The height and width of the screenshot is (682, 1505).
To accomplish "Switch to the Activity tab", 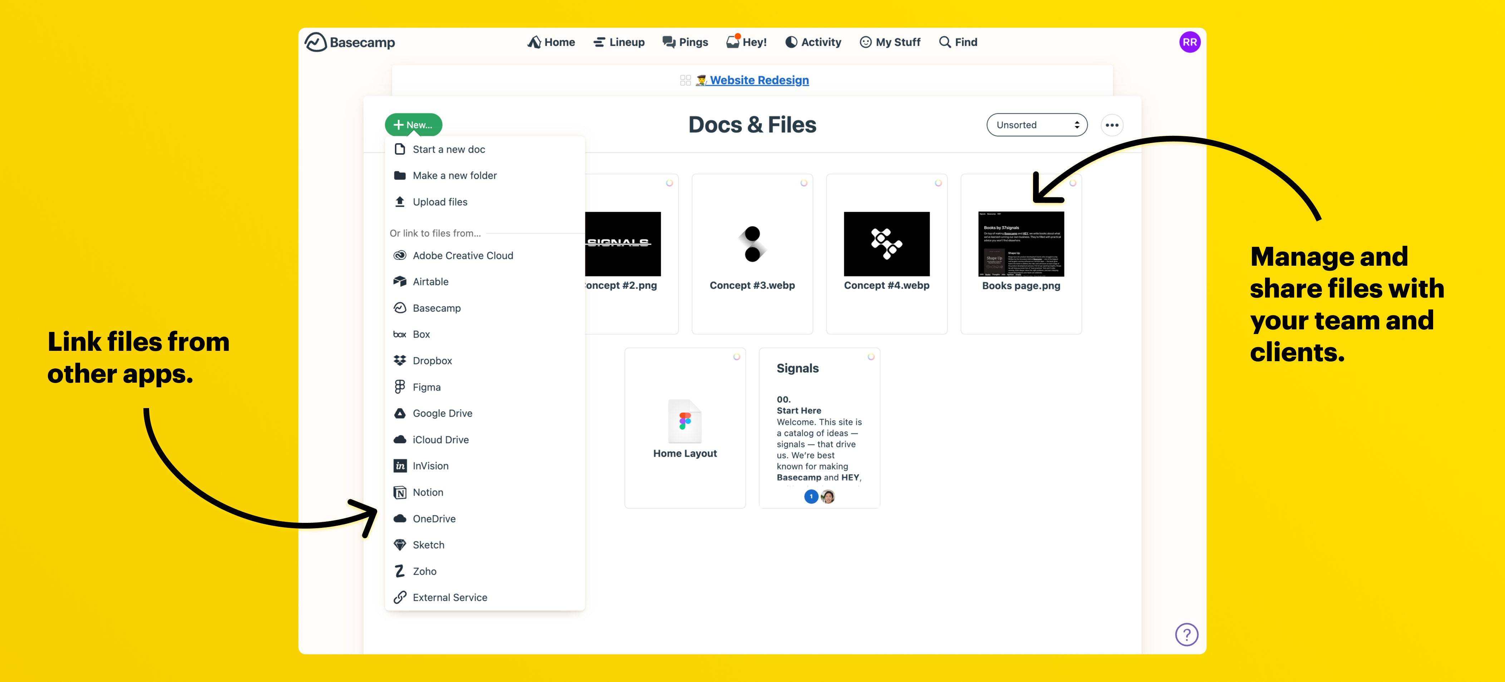I will point(813,41).
